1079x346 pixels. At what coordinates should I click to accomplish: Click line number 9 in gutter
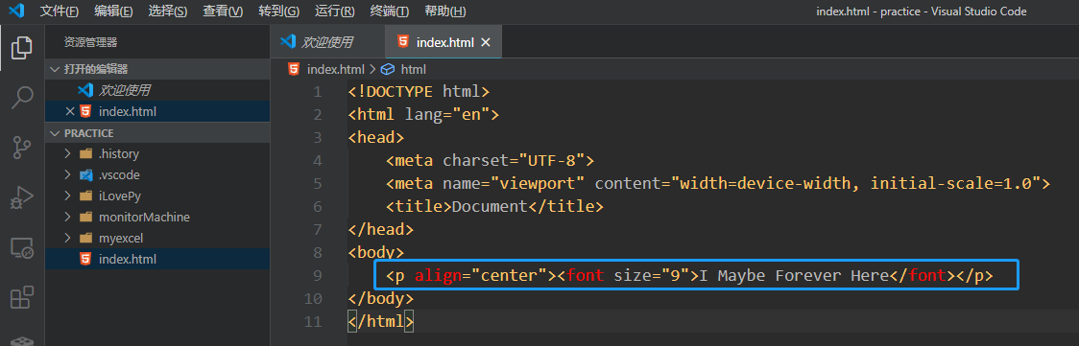(x=317, y=276)
